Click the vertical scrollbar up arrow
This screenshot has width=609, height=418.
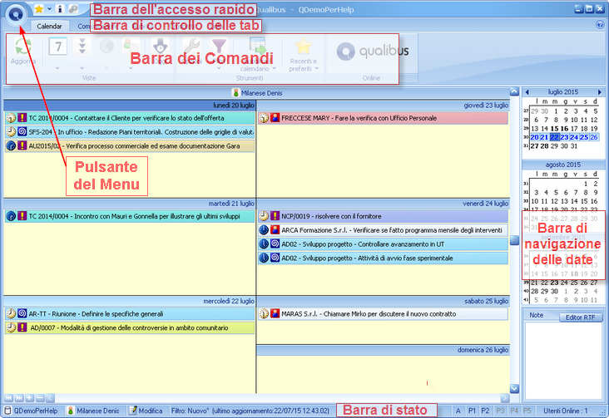[515, 92]
